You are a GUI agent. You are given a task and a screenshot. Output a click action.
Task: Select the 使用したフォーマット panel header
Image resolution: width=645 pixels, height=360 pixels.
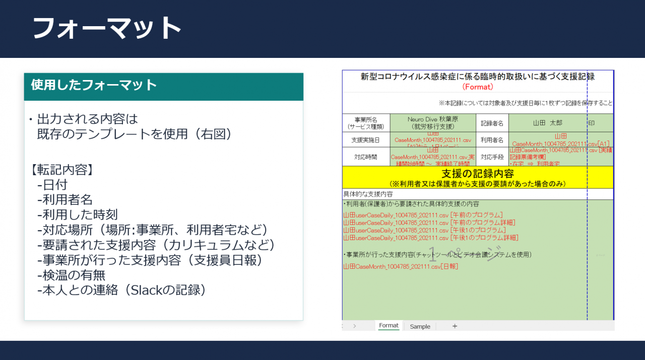tap(164, 87)
